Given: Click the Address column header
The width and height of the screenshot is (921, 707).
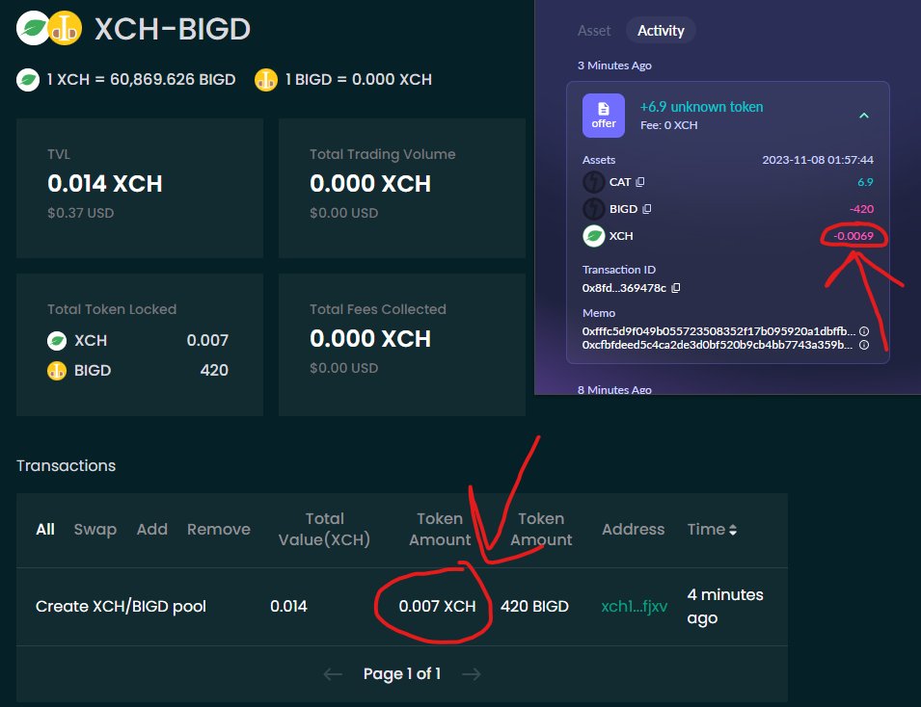Looking at the screenshot, I should point(634,529).
